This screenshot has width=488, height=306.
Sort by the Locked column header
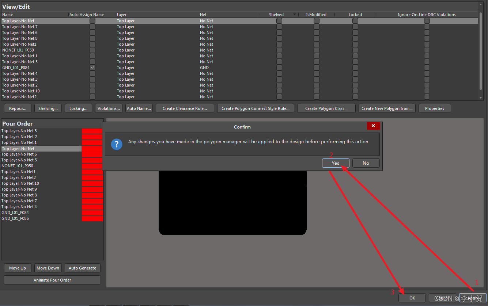click(355, 15)
